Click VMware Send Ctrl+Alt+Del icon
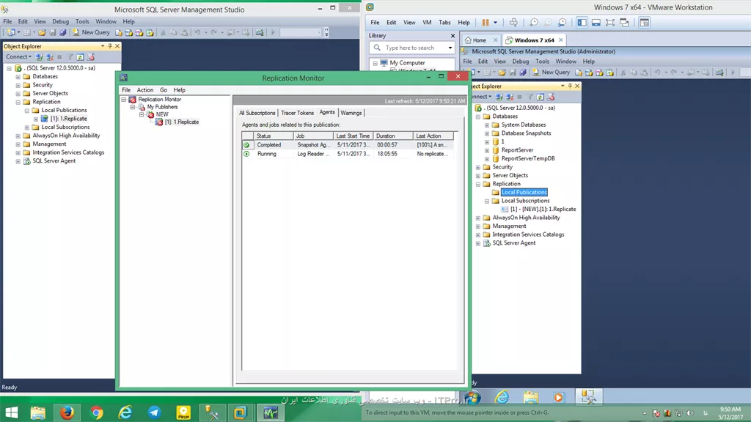The height and width of the screenshot is (422, 751). click(x=513, y=23)
